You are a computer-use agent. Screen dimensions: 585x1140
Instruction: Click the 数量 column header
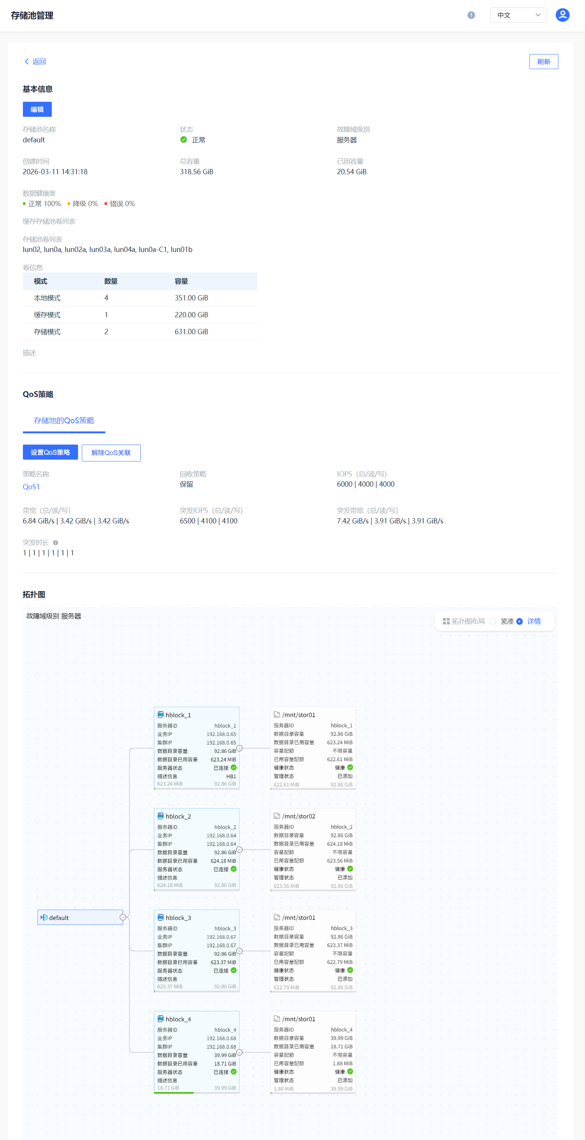[x=111, y=282]
